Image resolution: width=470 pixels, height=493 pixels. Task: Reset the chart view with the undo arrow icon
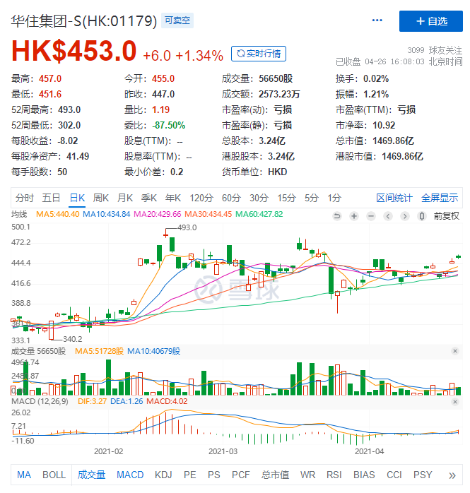[337, 216]
